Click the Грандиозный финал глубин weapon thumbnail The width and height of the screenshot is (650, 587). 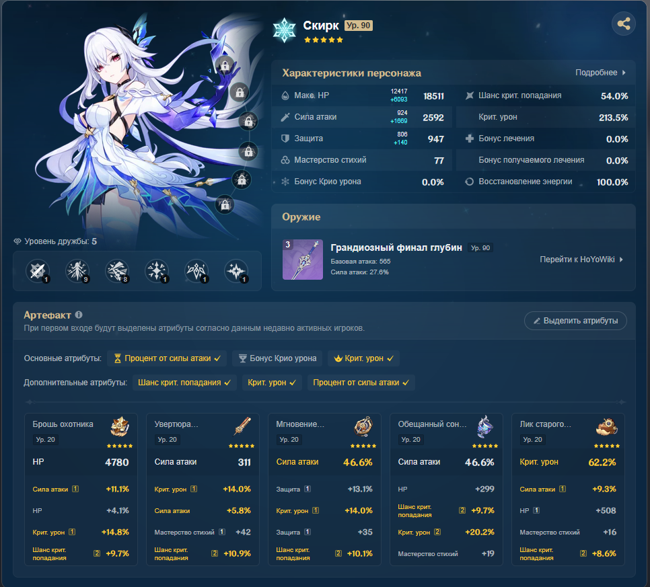click(x=303, y=260)
